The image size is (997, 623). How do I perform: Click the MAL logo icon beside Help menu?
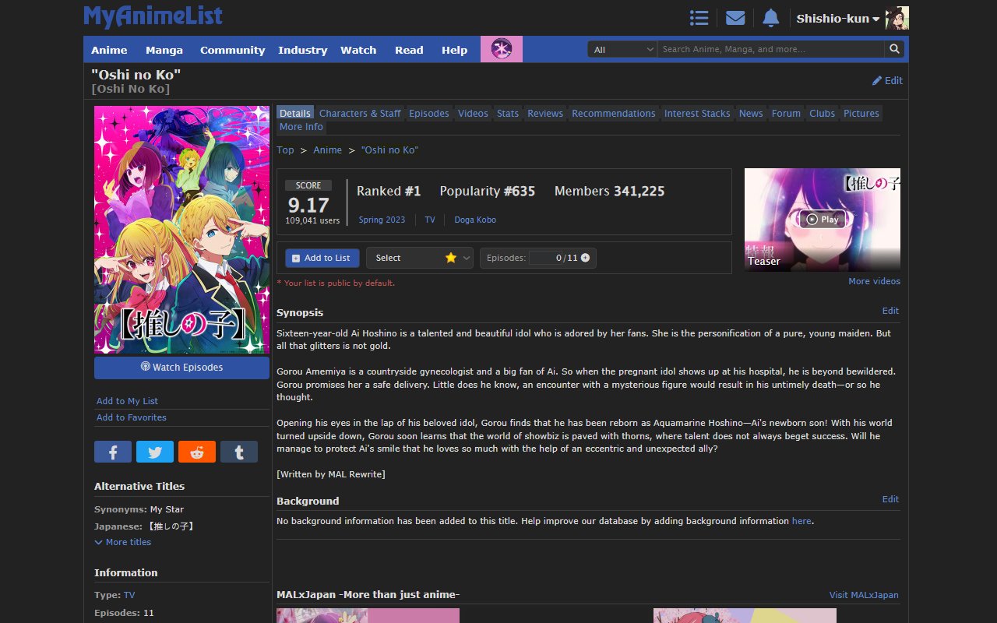(x=501, y=49)
